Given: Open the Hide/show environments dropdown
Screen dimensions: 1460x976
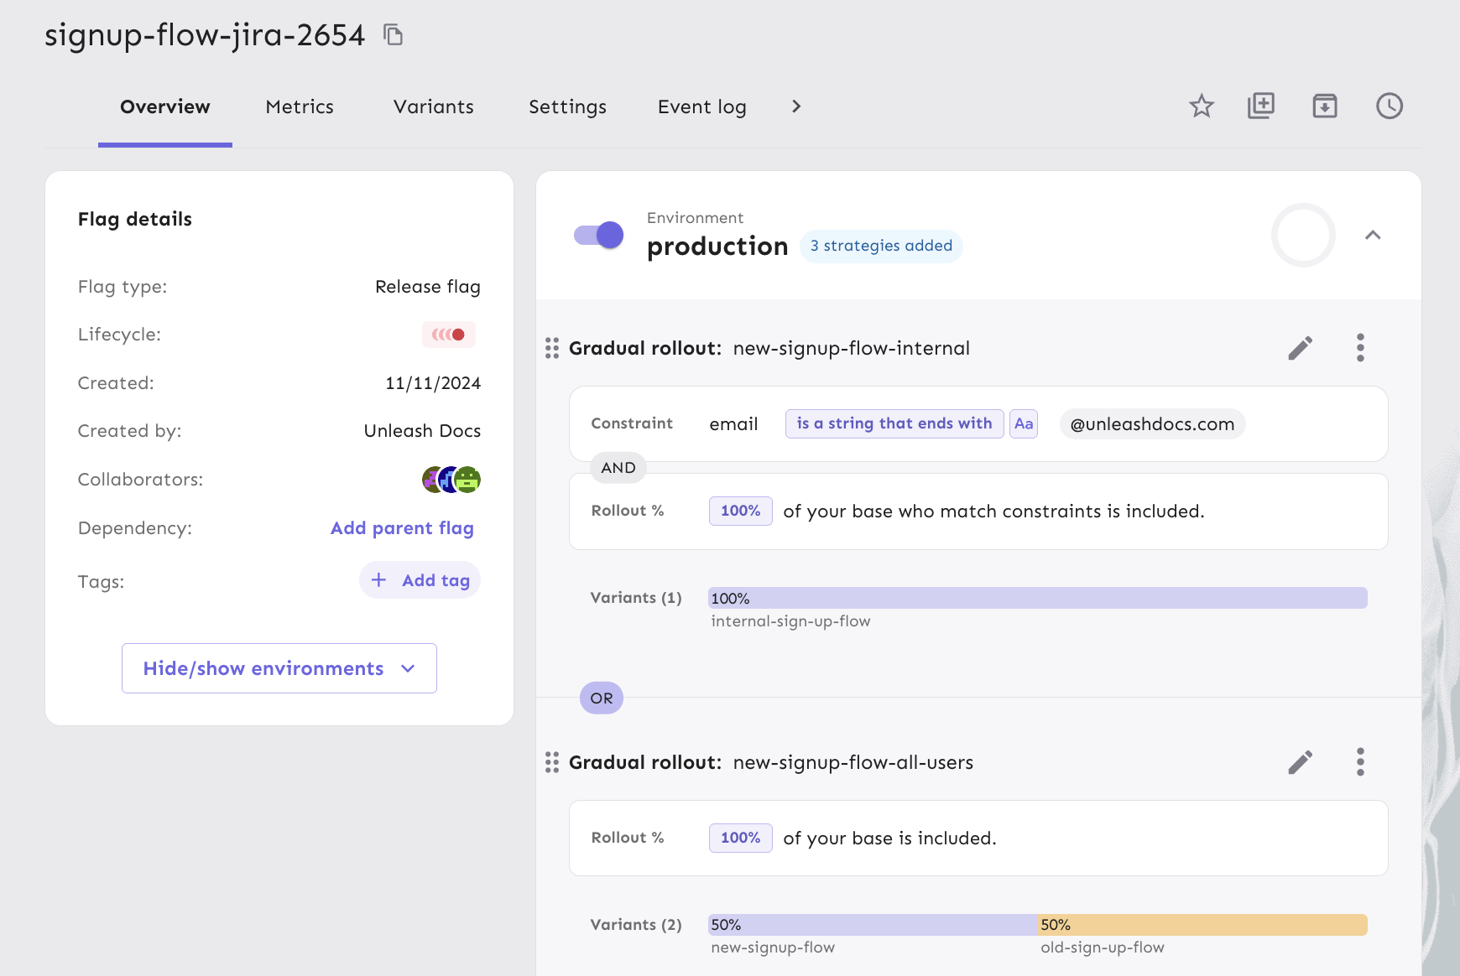Looking at the screenshot, I should point(279,668).
